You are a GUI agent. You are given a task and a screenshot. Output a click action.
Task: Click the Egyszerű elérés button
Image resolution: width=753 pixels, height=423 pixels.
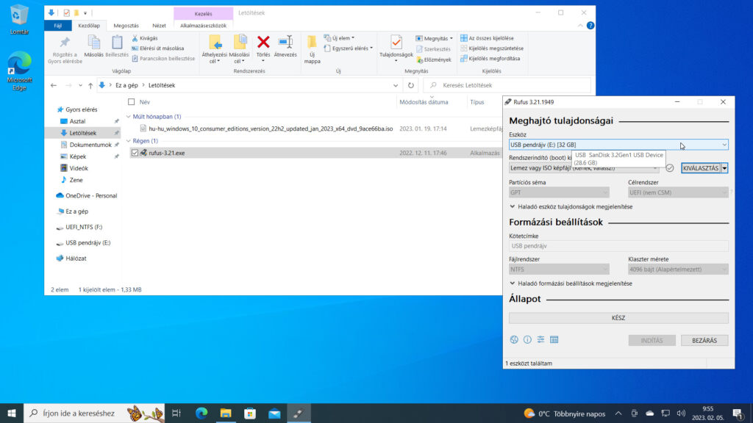click(348, 48)
